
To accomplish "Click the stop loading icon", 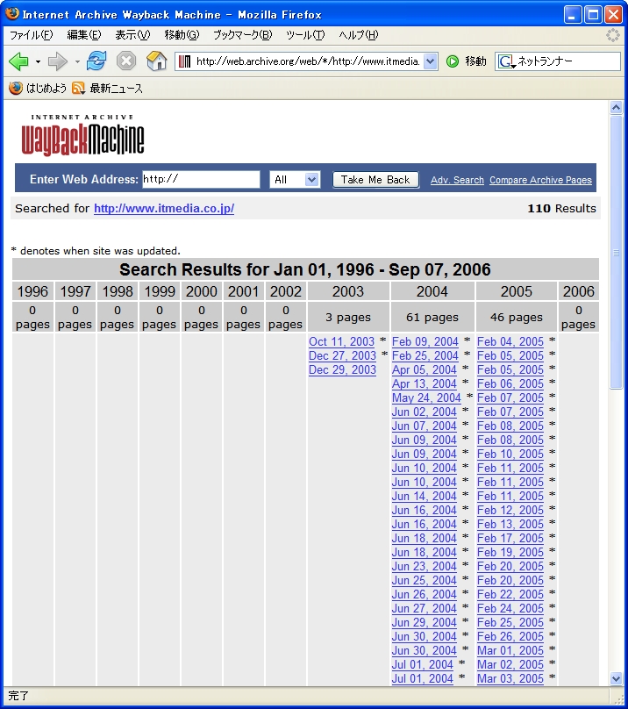I will point(126,61).
